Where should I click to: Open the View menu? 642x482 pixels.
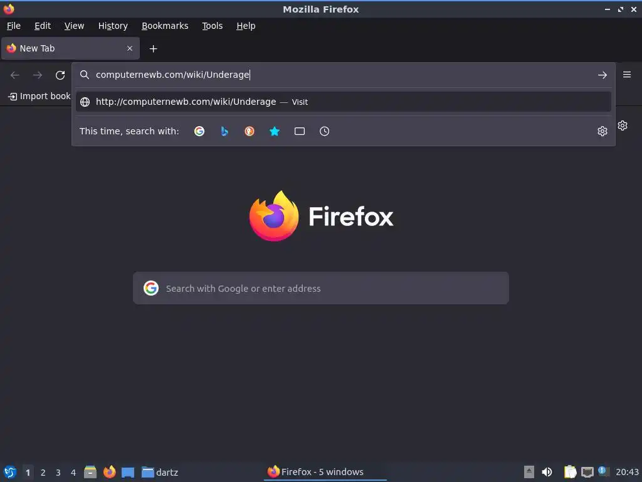[x=74, y=26]
